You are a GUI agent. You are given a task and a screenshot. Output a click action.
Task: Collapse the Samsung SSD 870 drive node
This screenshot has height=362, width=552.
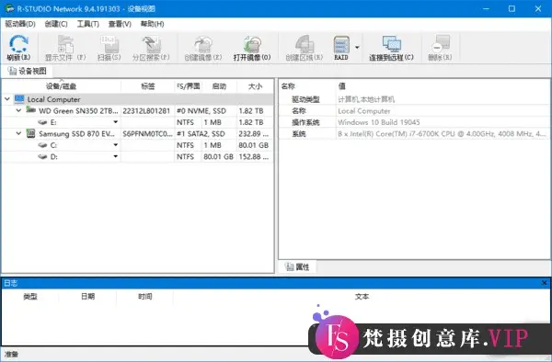coord(18,133)
